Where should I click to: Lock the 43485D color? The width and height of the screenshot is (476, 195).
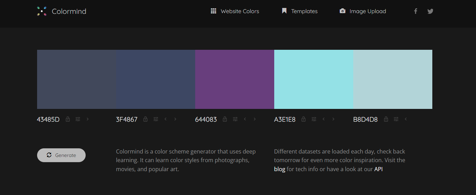[x=68, y=119]
